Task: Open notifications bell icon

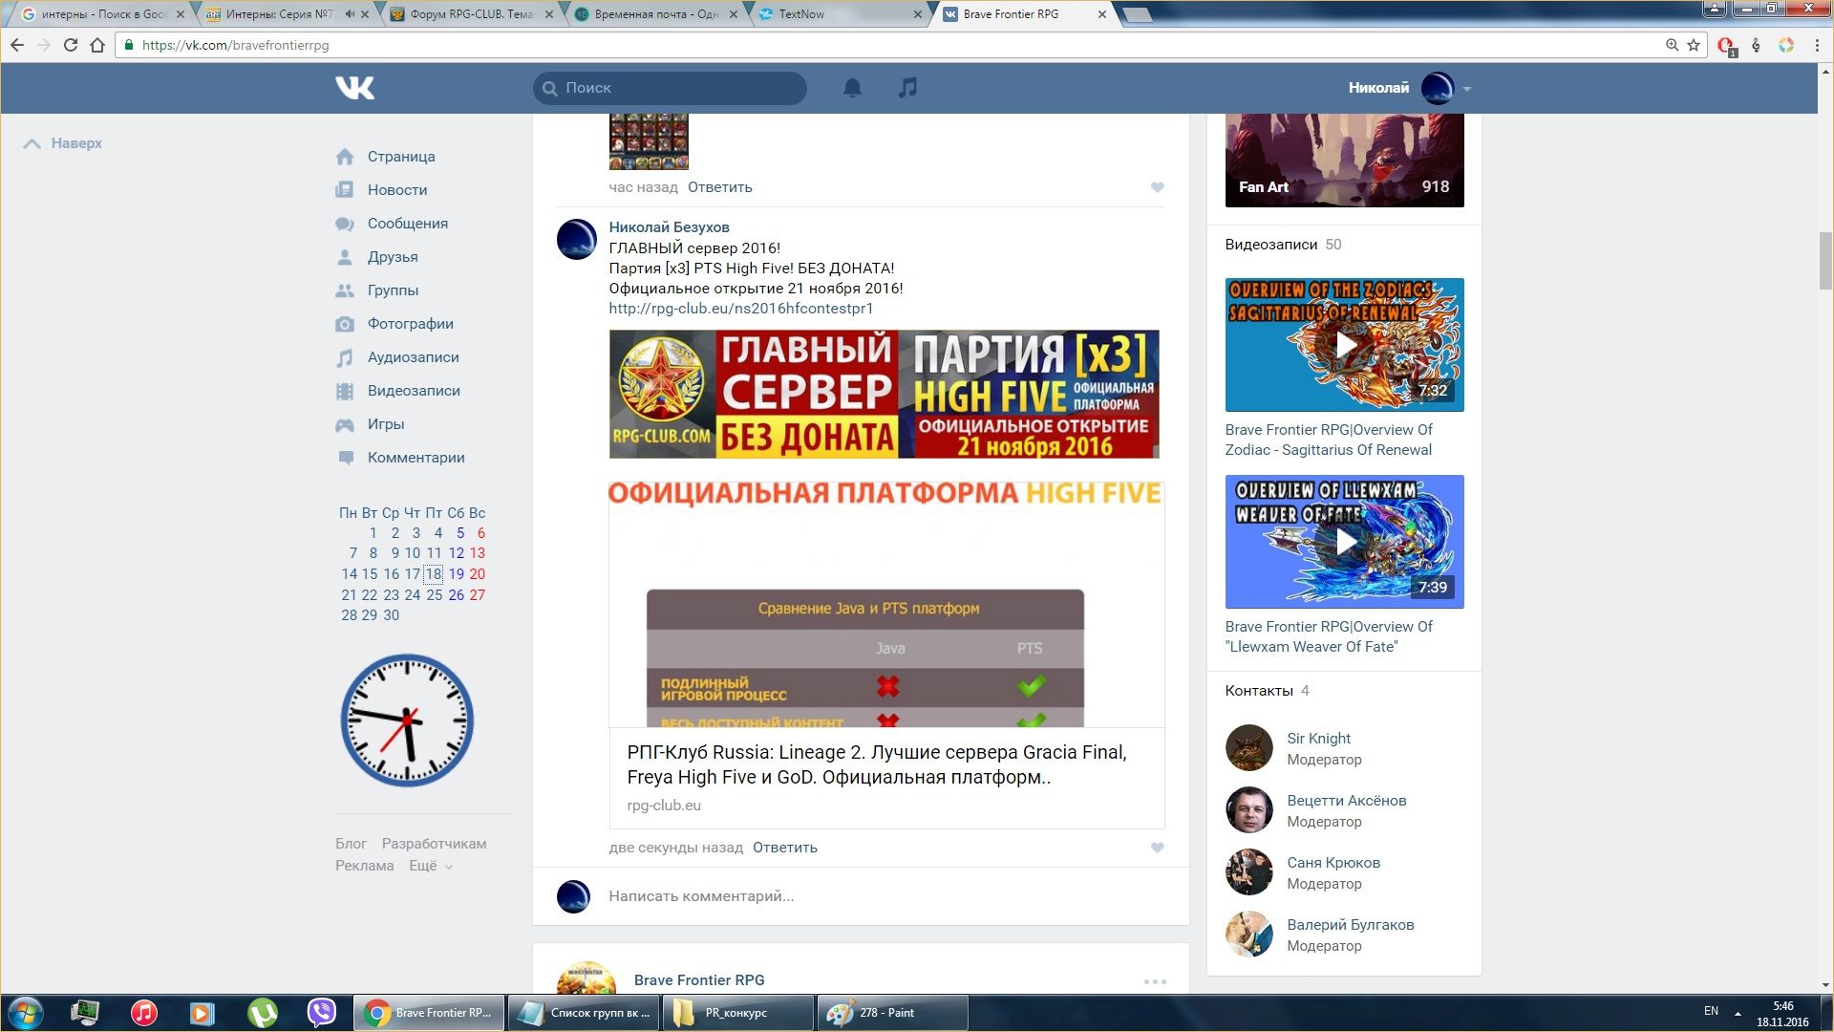Action: (852, 88)
